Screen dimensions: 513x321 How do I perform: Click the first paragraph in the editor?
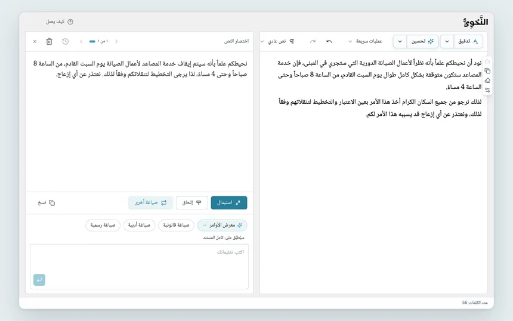click(379, 75)
